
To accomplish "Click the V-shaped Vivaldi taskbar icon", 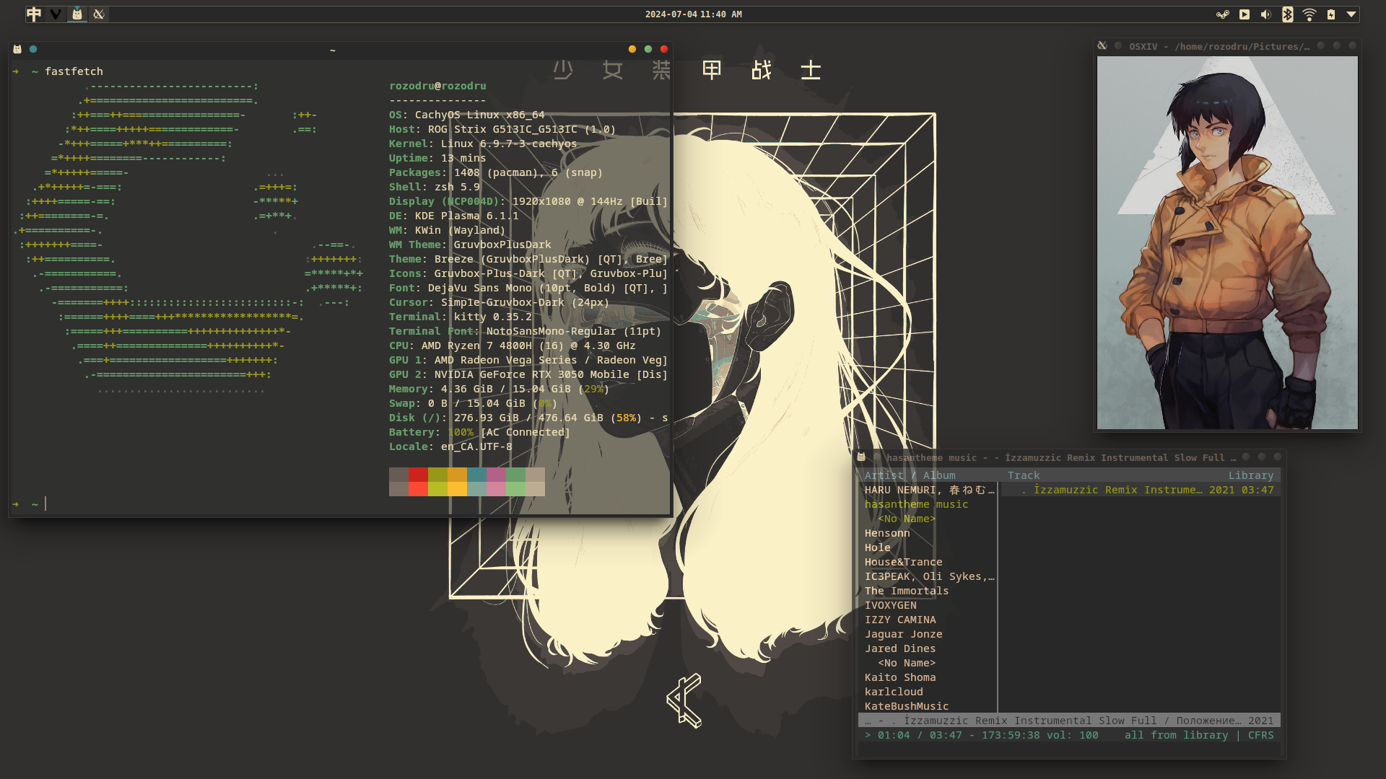I will [56, 14].
